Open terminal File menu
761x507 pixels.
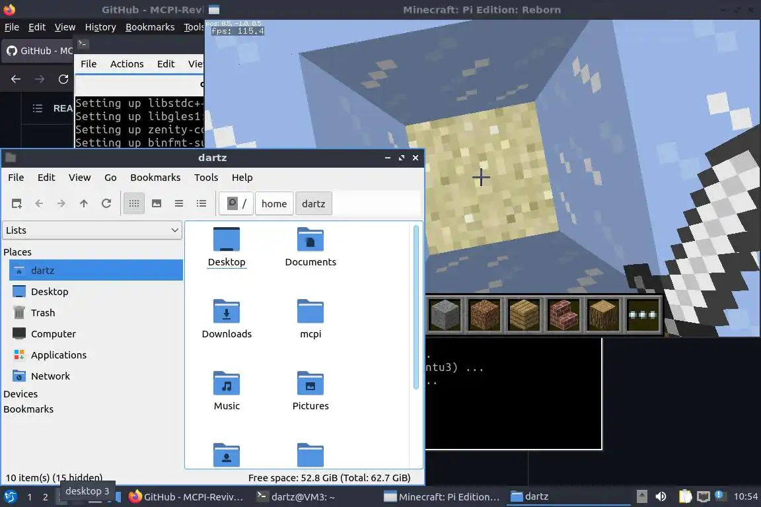tap(89, 63)
